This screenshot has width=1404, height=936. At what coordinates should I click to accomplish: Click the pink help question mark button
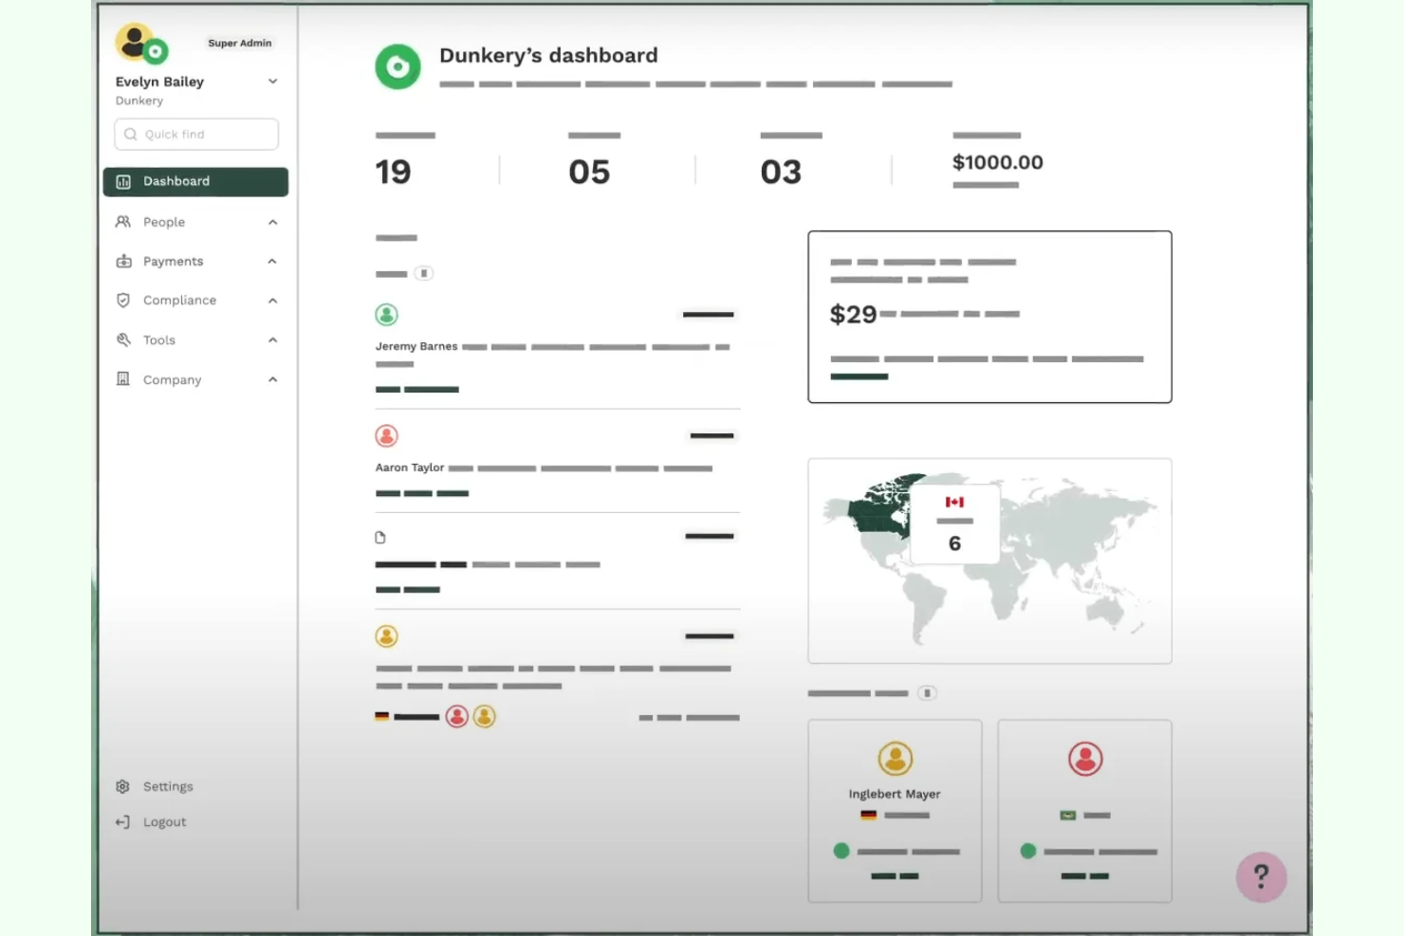1261,877
